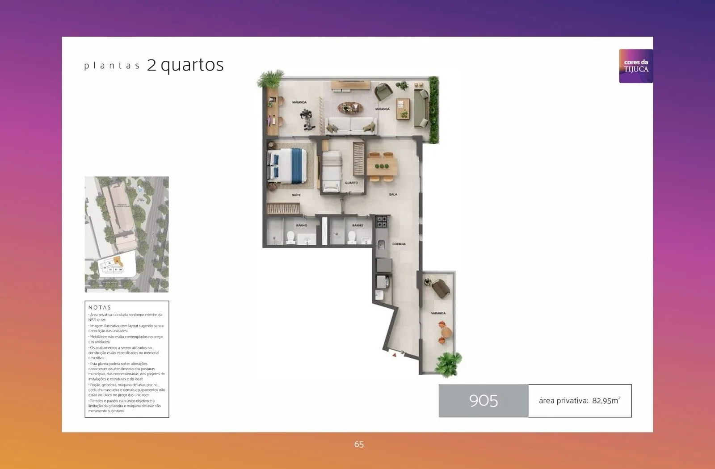Click the page number 65
The image size is (715, 469).
[x=359, y=444]
